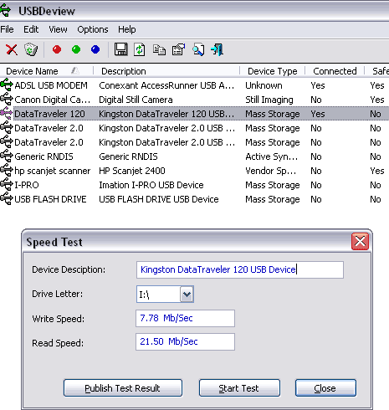
Task: Click the magnifier find toolbar icon
Action: tap(198, 49)
